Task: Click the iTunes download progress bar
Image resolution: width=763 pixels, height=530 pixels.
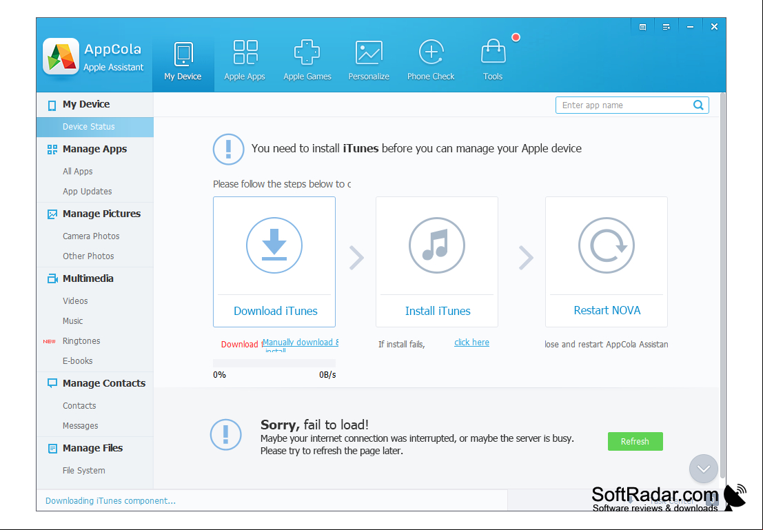Action: click(x=274, y=363)
